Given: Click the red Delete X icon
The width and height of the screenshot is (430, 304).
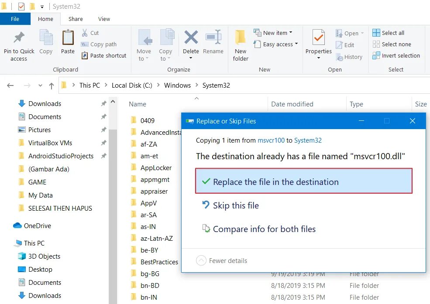Looking at the screenshot, I should tap(191, 37).
